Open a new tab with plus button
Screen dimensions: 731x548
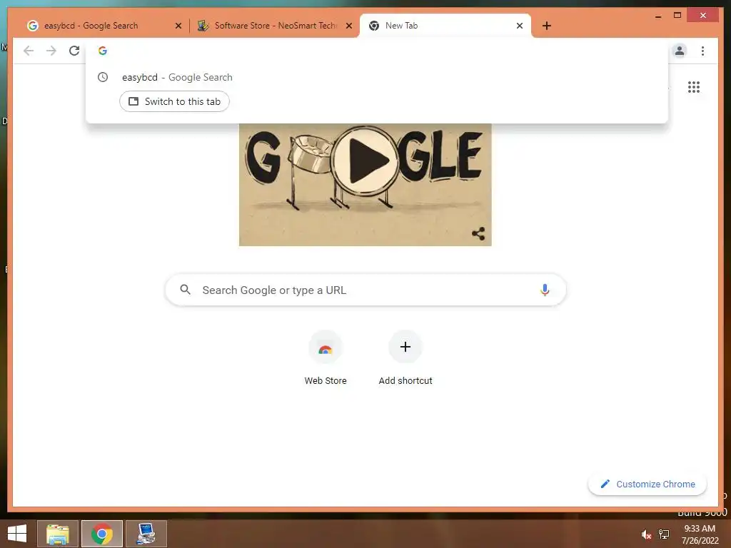pos(547,26)
